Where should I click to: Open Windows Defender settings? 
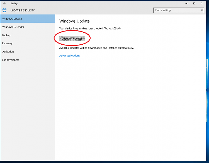click(28, 27)
